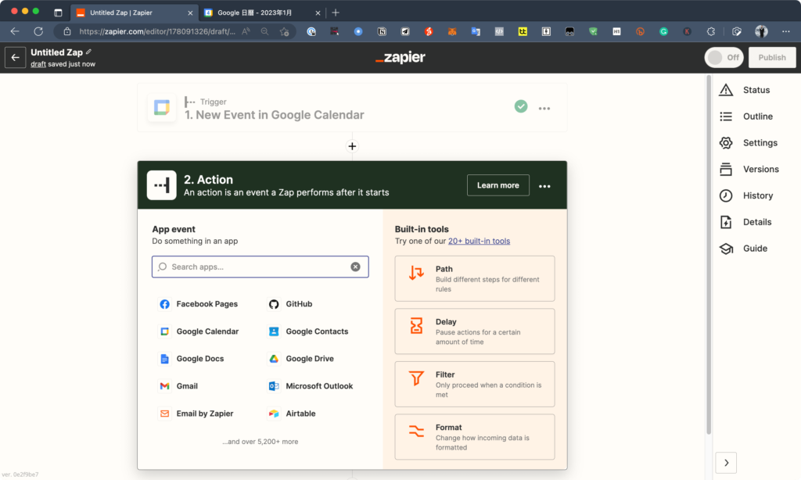Switch to the Untitled Zap browser tab

(x=134, y=13)
